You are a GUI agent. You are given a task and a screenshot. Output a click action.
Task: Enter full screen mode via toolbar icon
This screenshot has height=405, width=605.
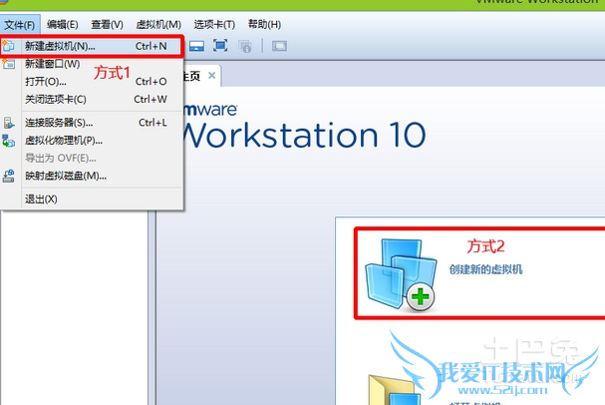pyautogui.click(x=220, y=46)
